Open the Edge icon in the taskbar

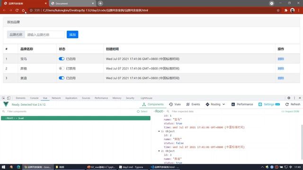[18, 167]
